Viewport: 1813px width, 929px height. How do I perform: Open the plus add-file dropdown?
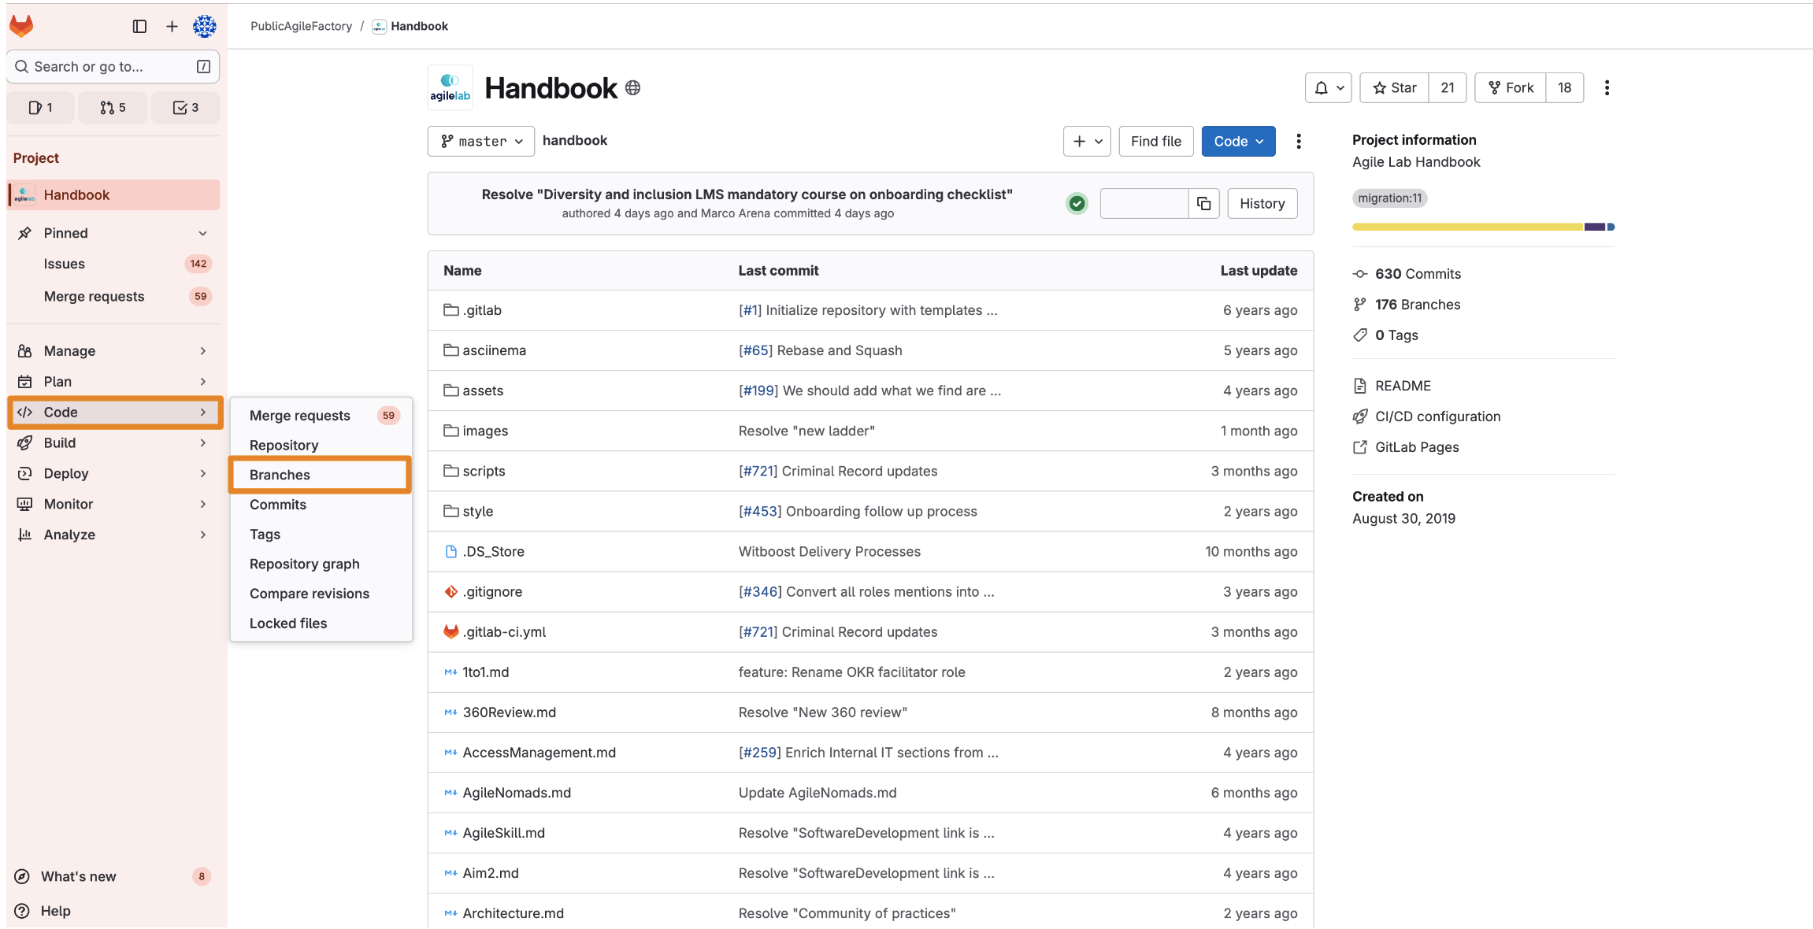pyautogui.click(x=1087, y=142)
